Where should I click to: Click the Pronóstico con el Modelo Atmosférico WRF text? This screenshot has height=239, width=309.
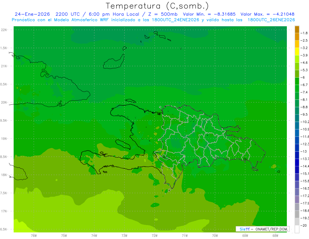pos(61,20)
